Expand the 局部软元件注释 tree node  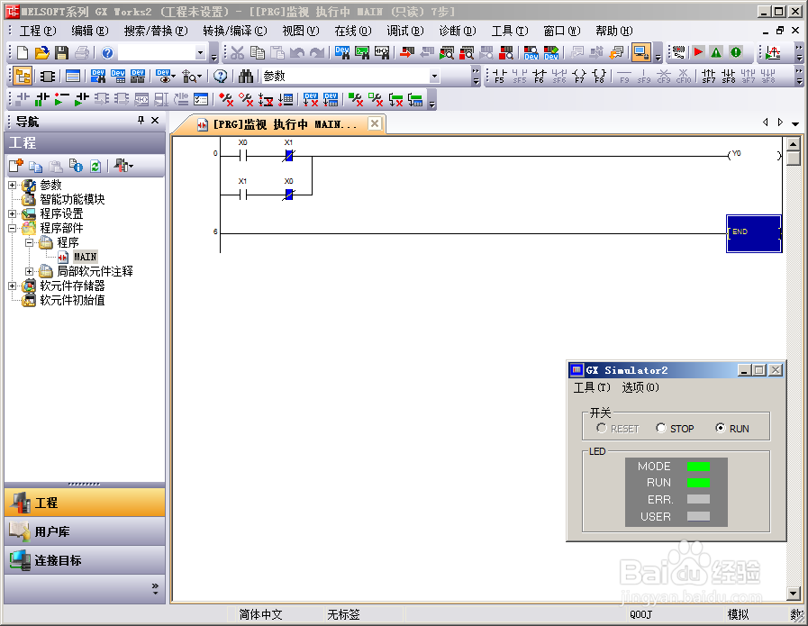pyautogui.click(x=30, y=271)
